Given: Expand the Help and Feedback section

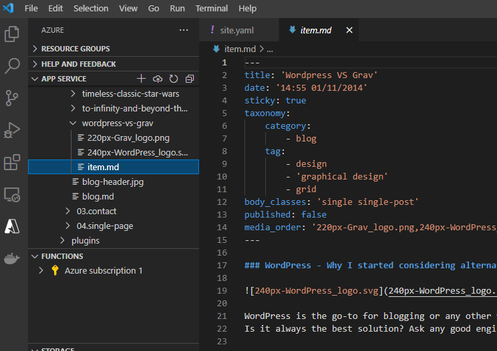Looking at the screenshot, I should pos(78,64).
